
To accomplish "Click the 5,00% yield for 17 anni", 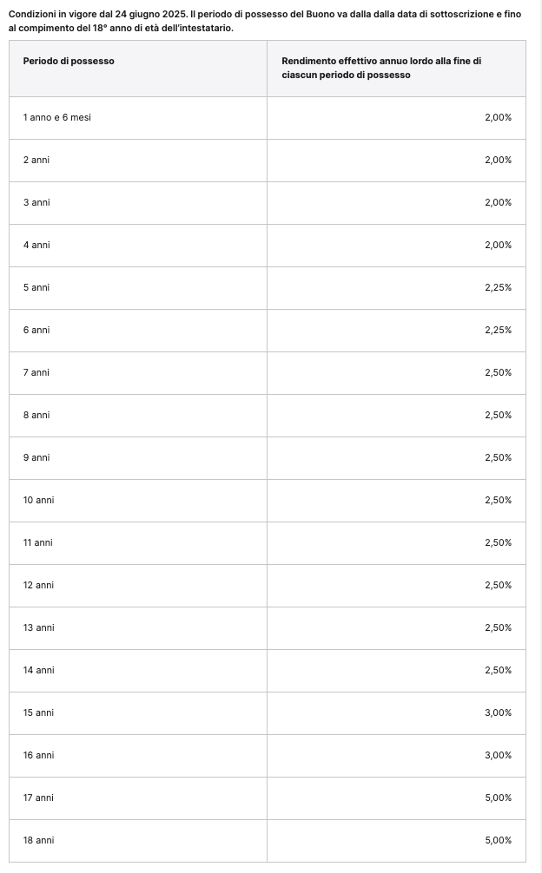I will pyautogui.click(x=498, y=798).
